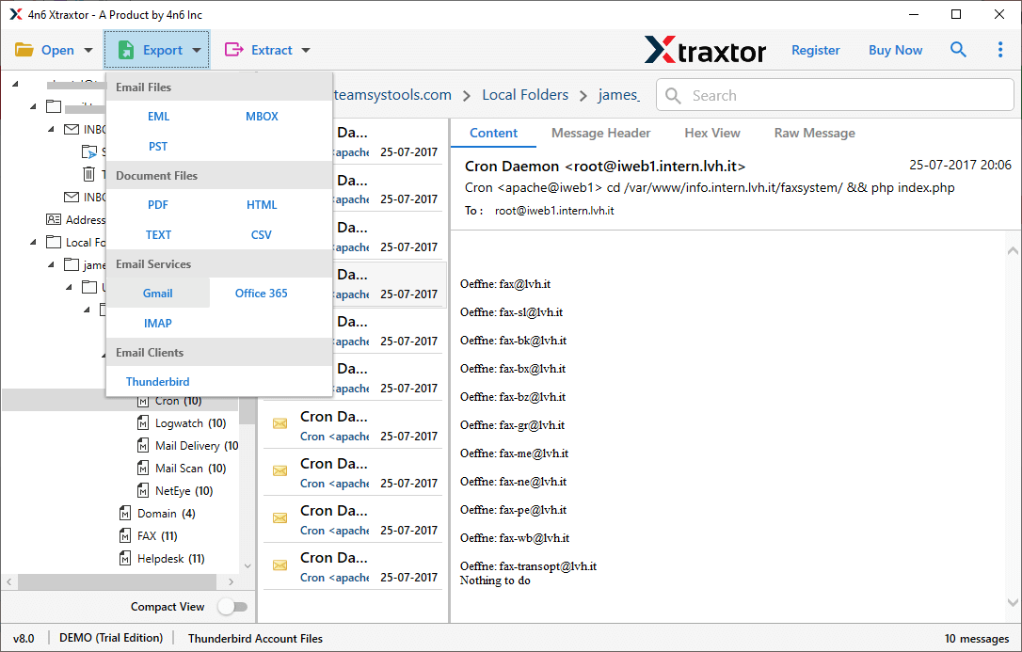Viewport: 1022px width, 652px height.
Task: Expand the Extract dropdown arrow
Action: 306,50
